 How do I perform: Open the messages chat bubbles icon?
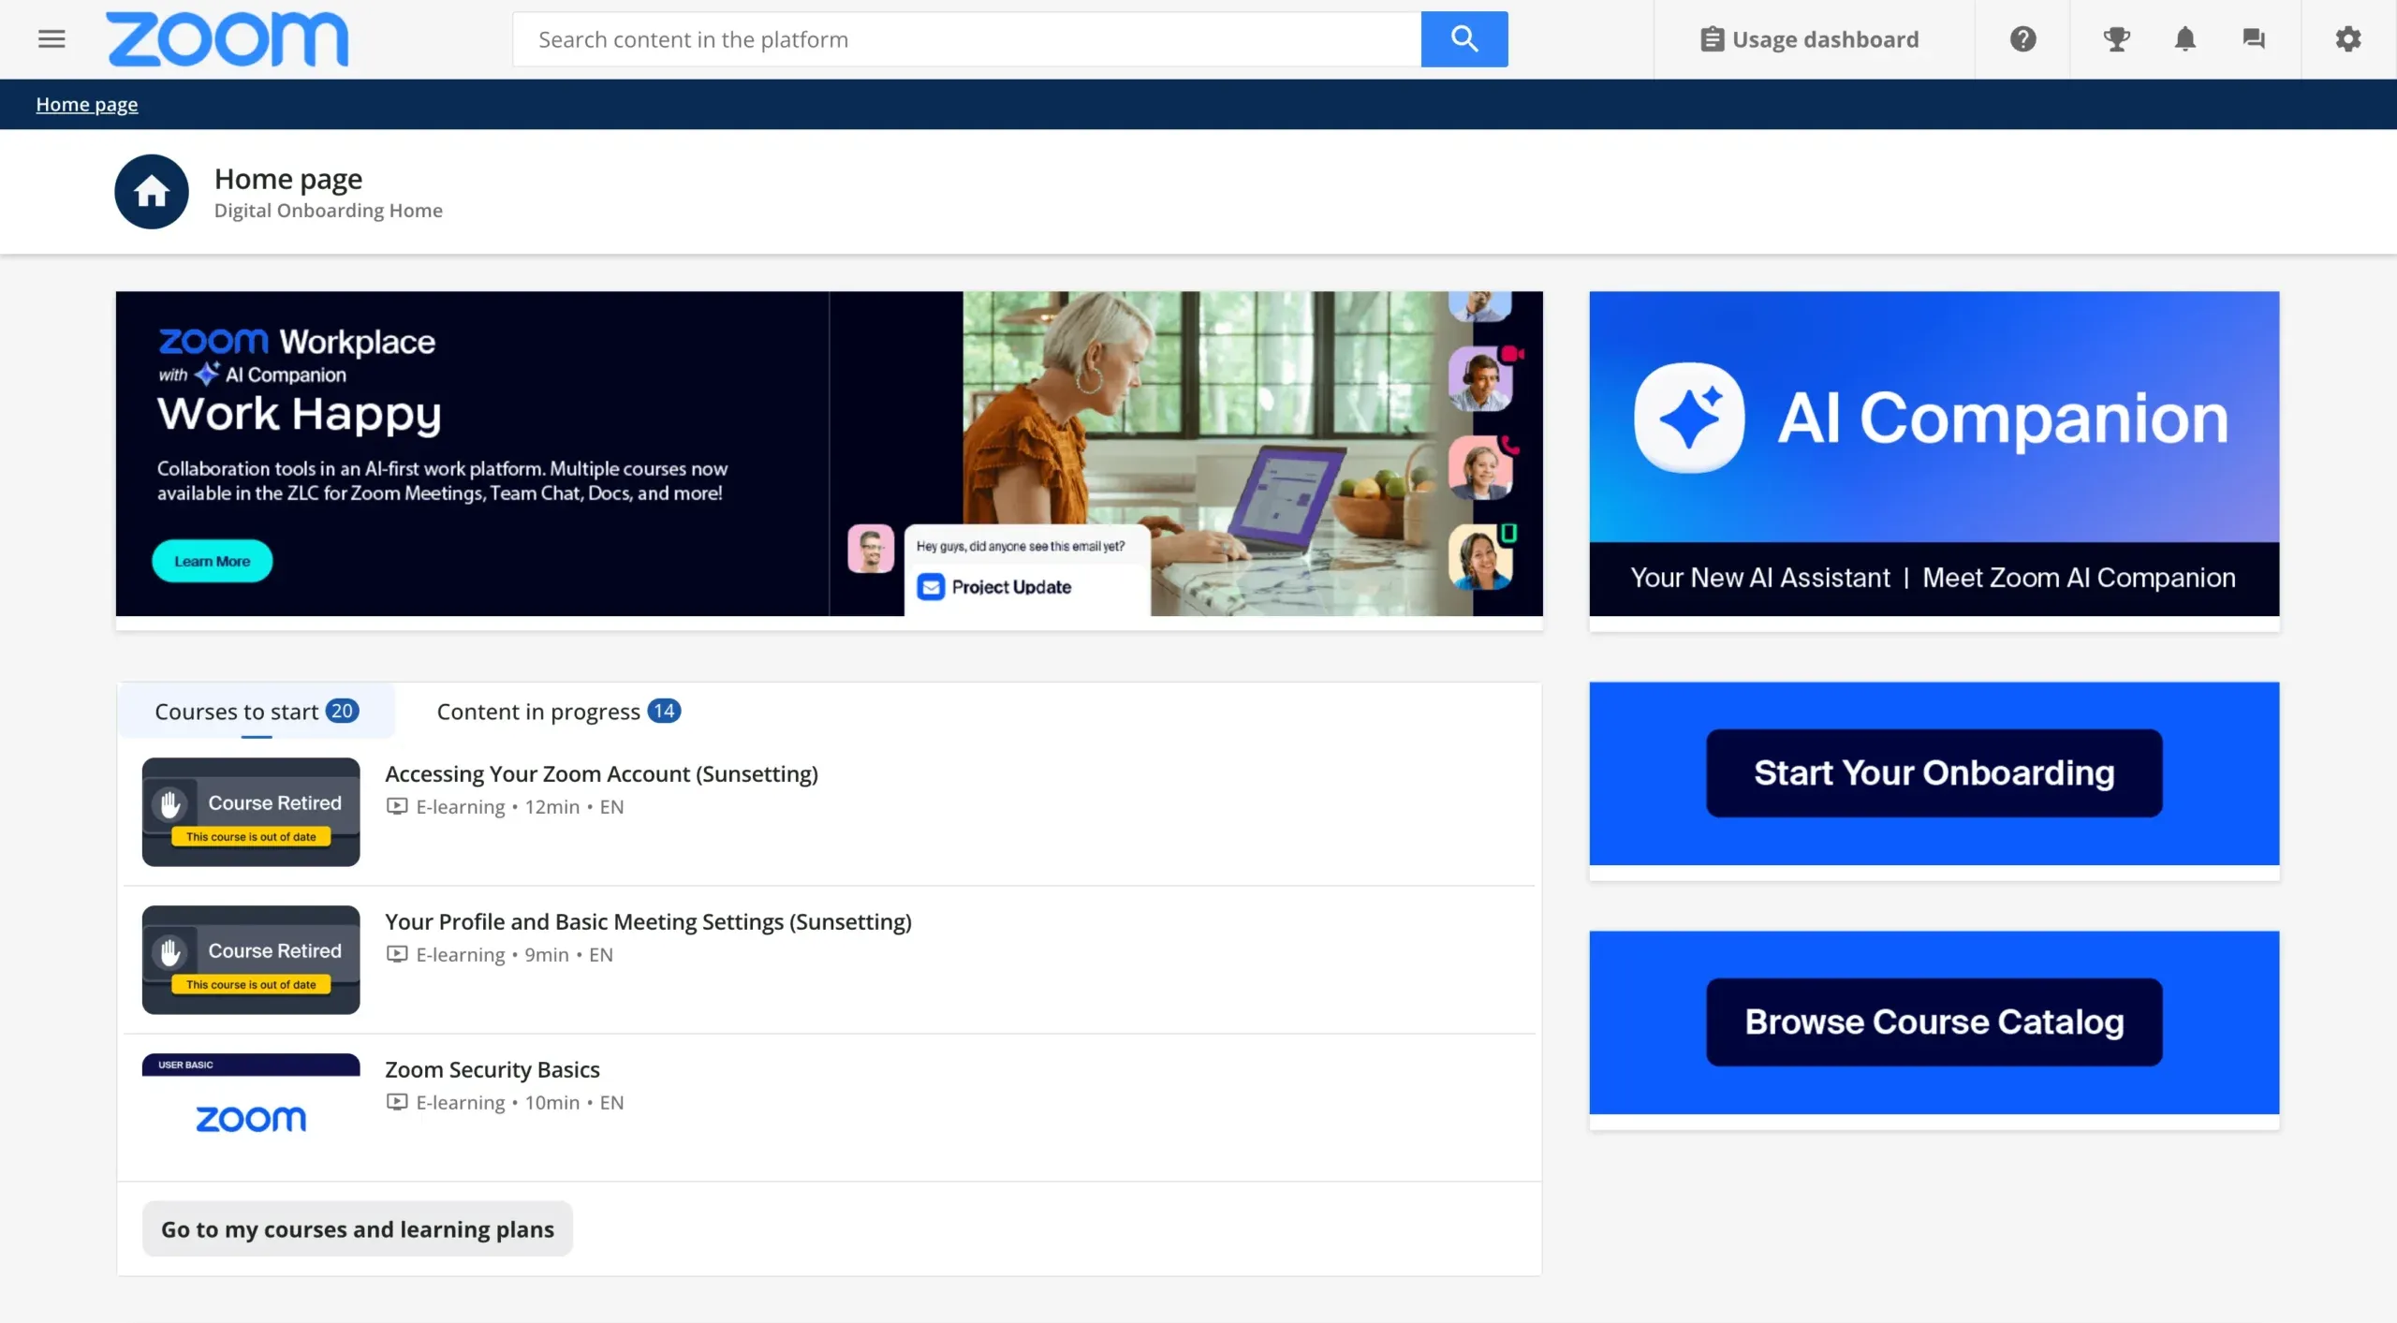[x=2253, y=38]
